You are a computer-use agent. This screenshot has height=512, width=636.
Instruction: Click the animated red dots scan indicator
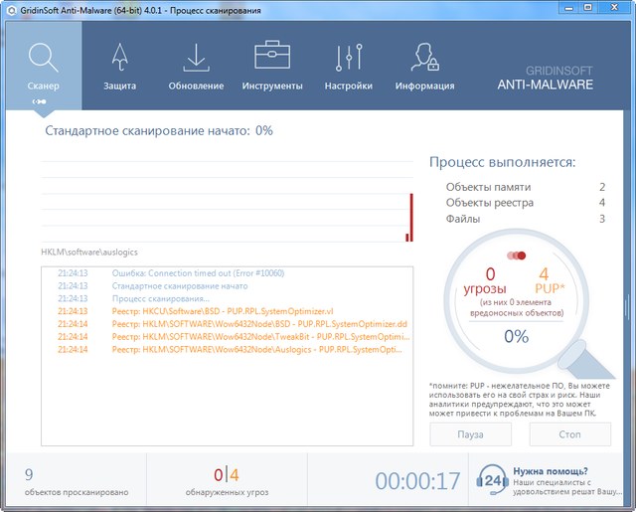click(516, 256)
